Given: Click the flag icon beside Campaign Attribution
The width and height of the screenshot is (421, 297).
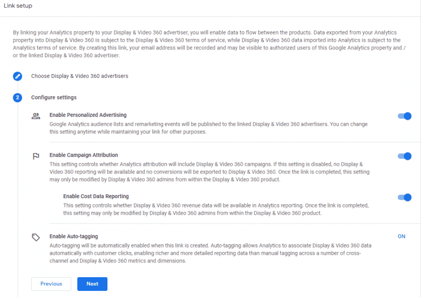Looking at the screenshot, I should coord(36,156).
